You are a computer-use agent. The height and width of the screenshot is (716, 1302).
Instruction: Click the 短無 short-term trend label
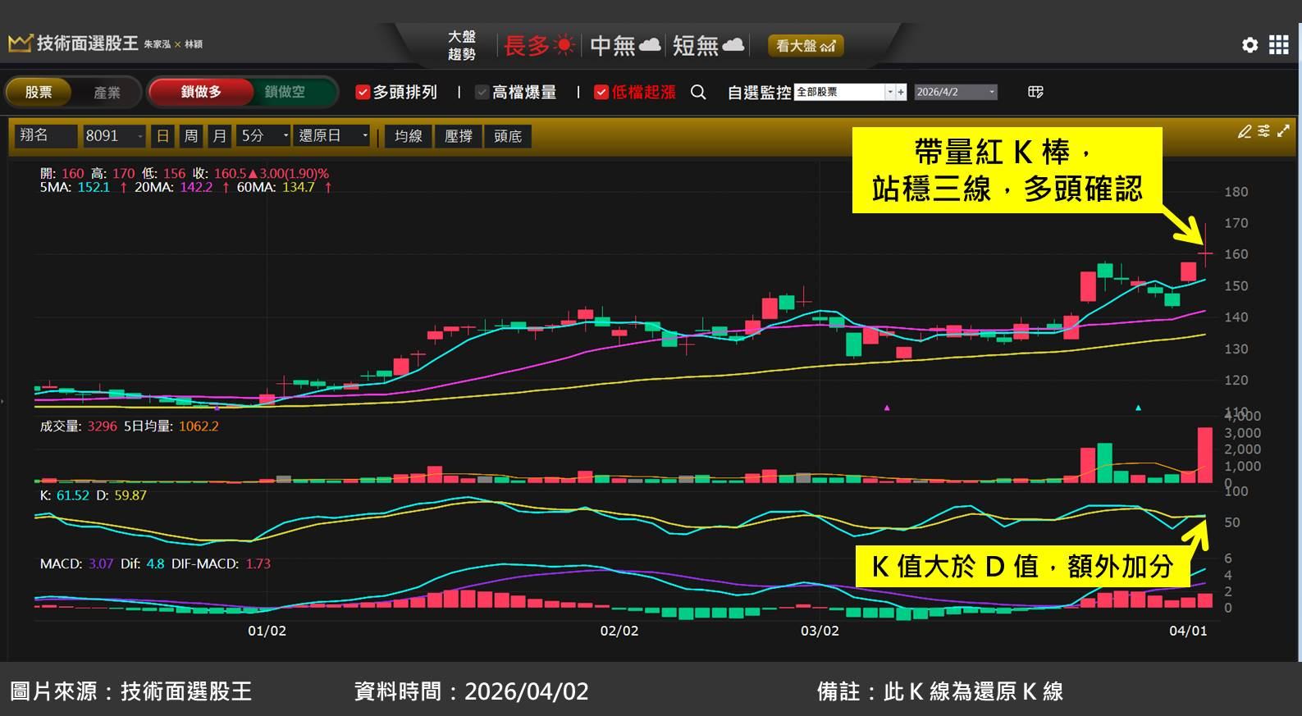point(696,46)
